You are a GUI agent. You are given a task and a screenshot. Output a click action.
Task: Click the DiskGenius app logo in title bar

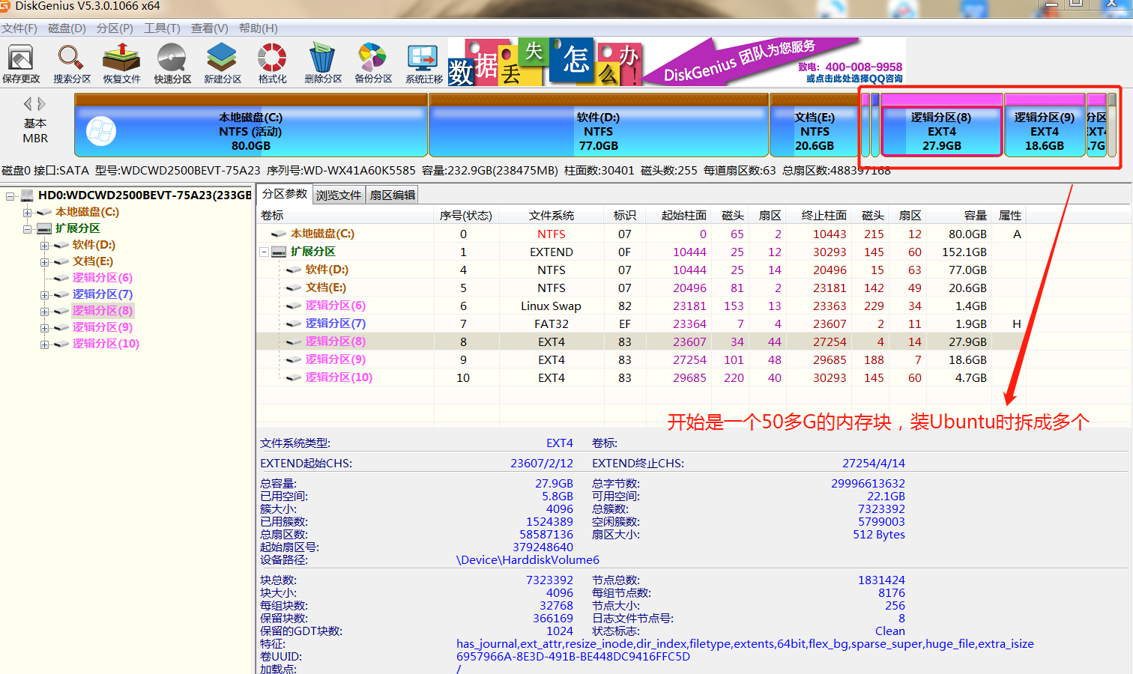pyautogui.click(x=4, y=6)
